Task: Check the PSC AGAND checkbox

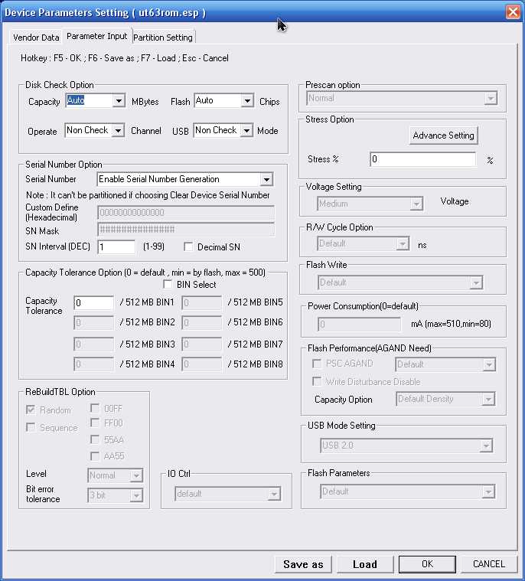Action: pos(317,364)
